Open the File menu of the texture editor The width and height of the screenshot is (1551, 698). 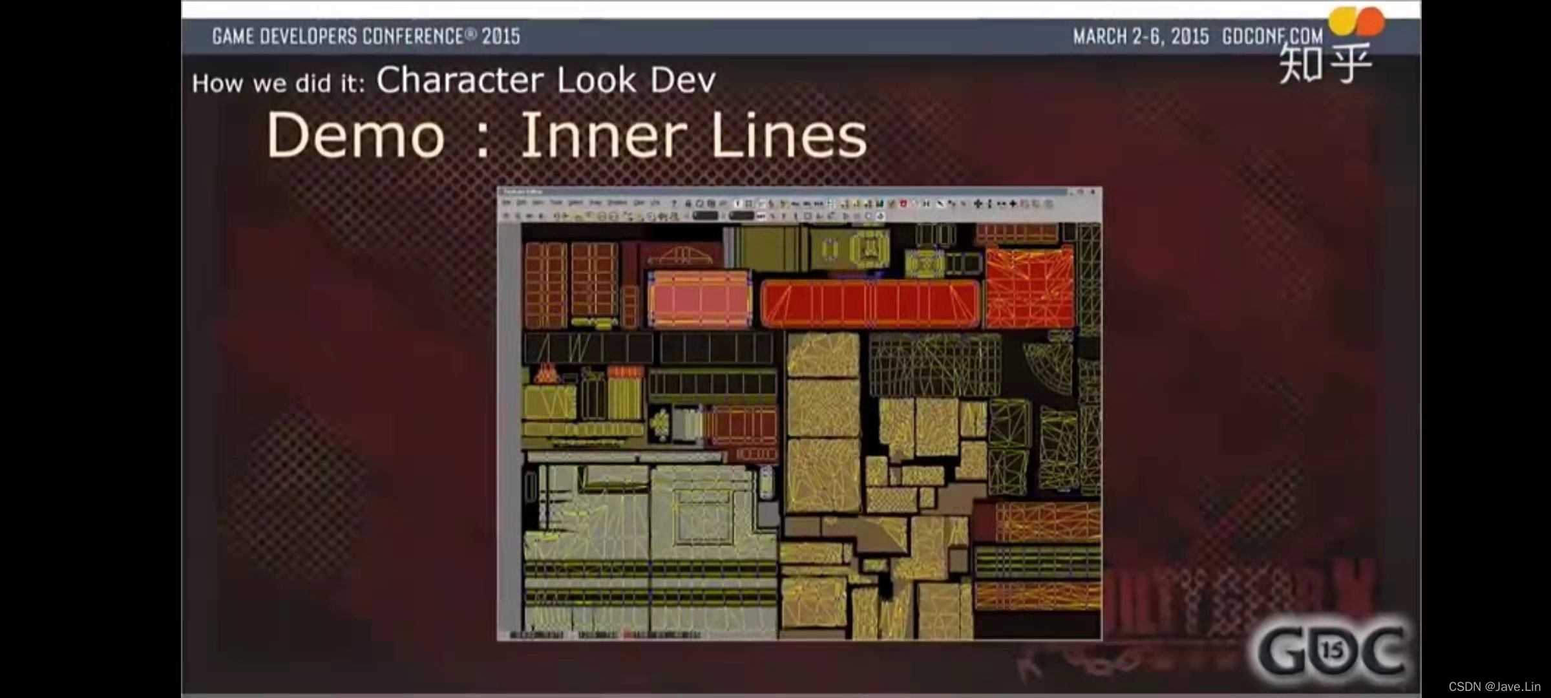coord(507,203)
